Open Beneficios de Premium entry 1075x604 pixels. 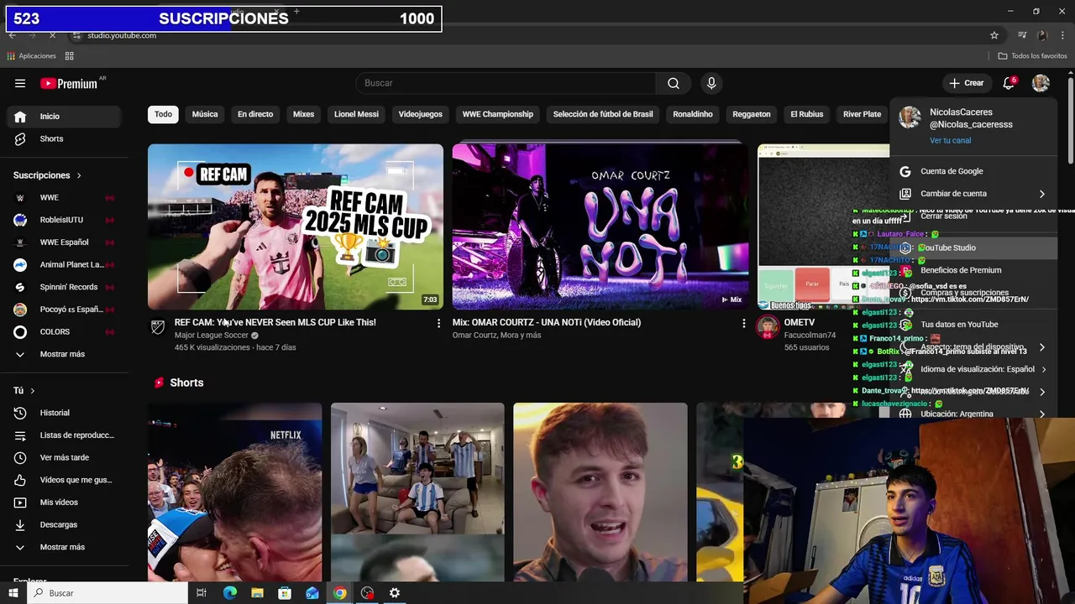973,270
